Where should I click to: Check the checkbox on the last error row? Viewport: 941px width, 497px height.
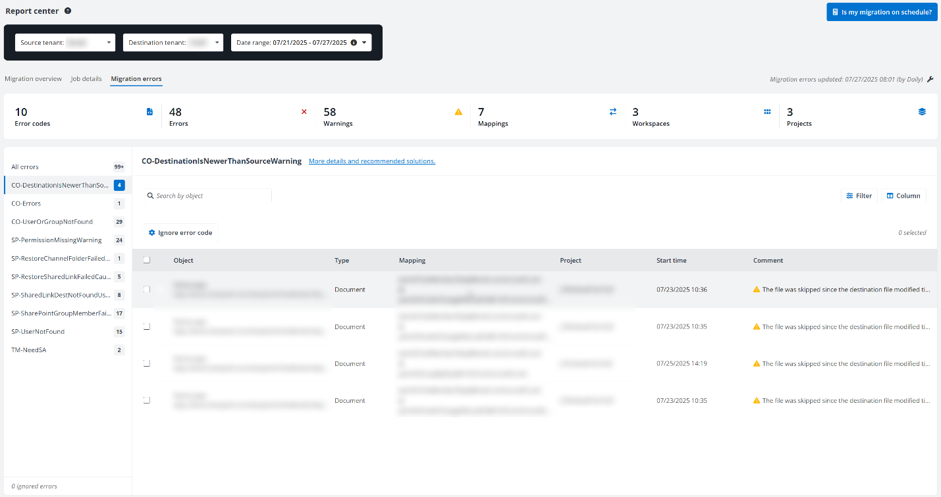(x=146, y=400)
